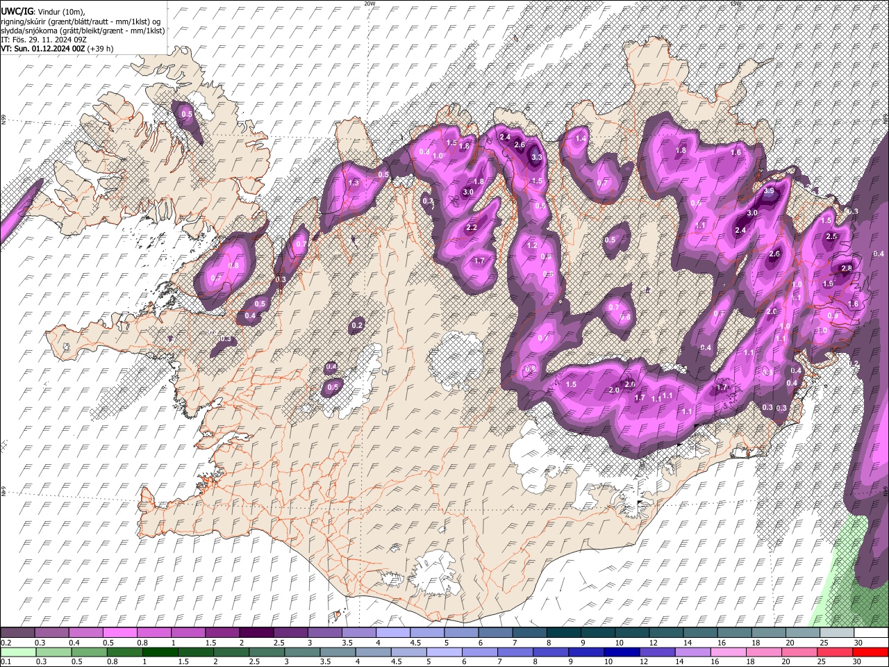This screenshot has height=667, width=889.
Task: Click lower legend swatch between 2.5 and 3
Action: pyautogui.click(x=266, y=652)
